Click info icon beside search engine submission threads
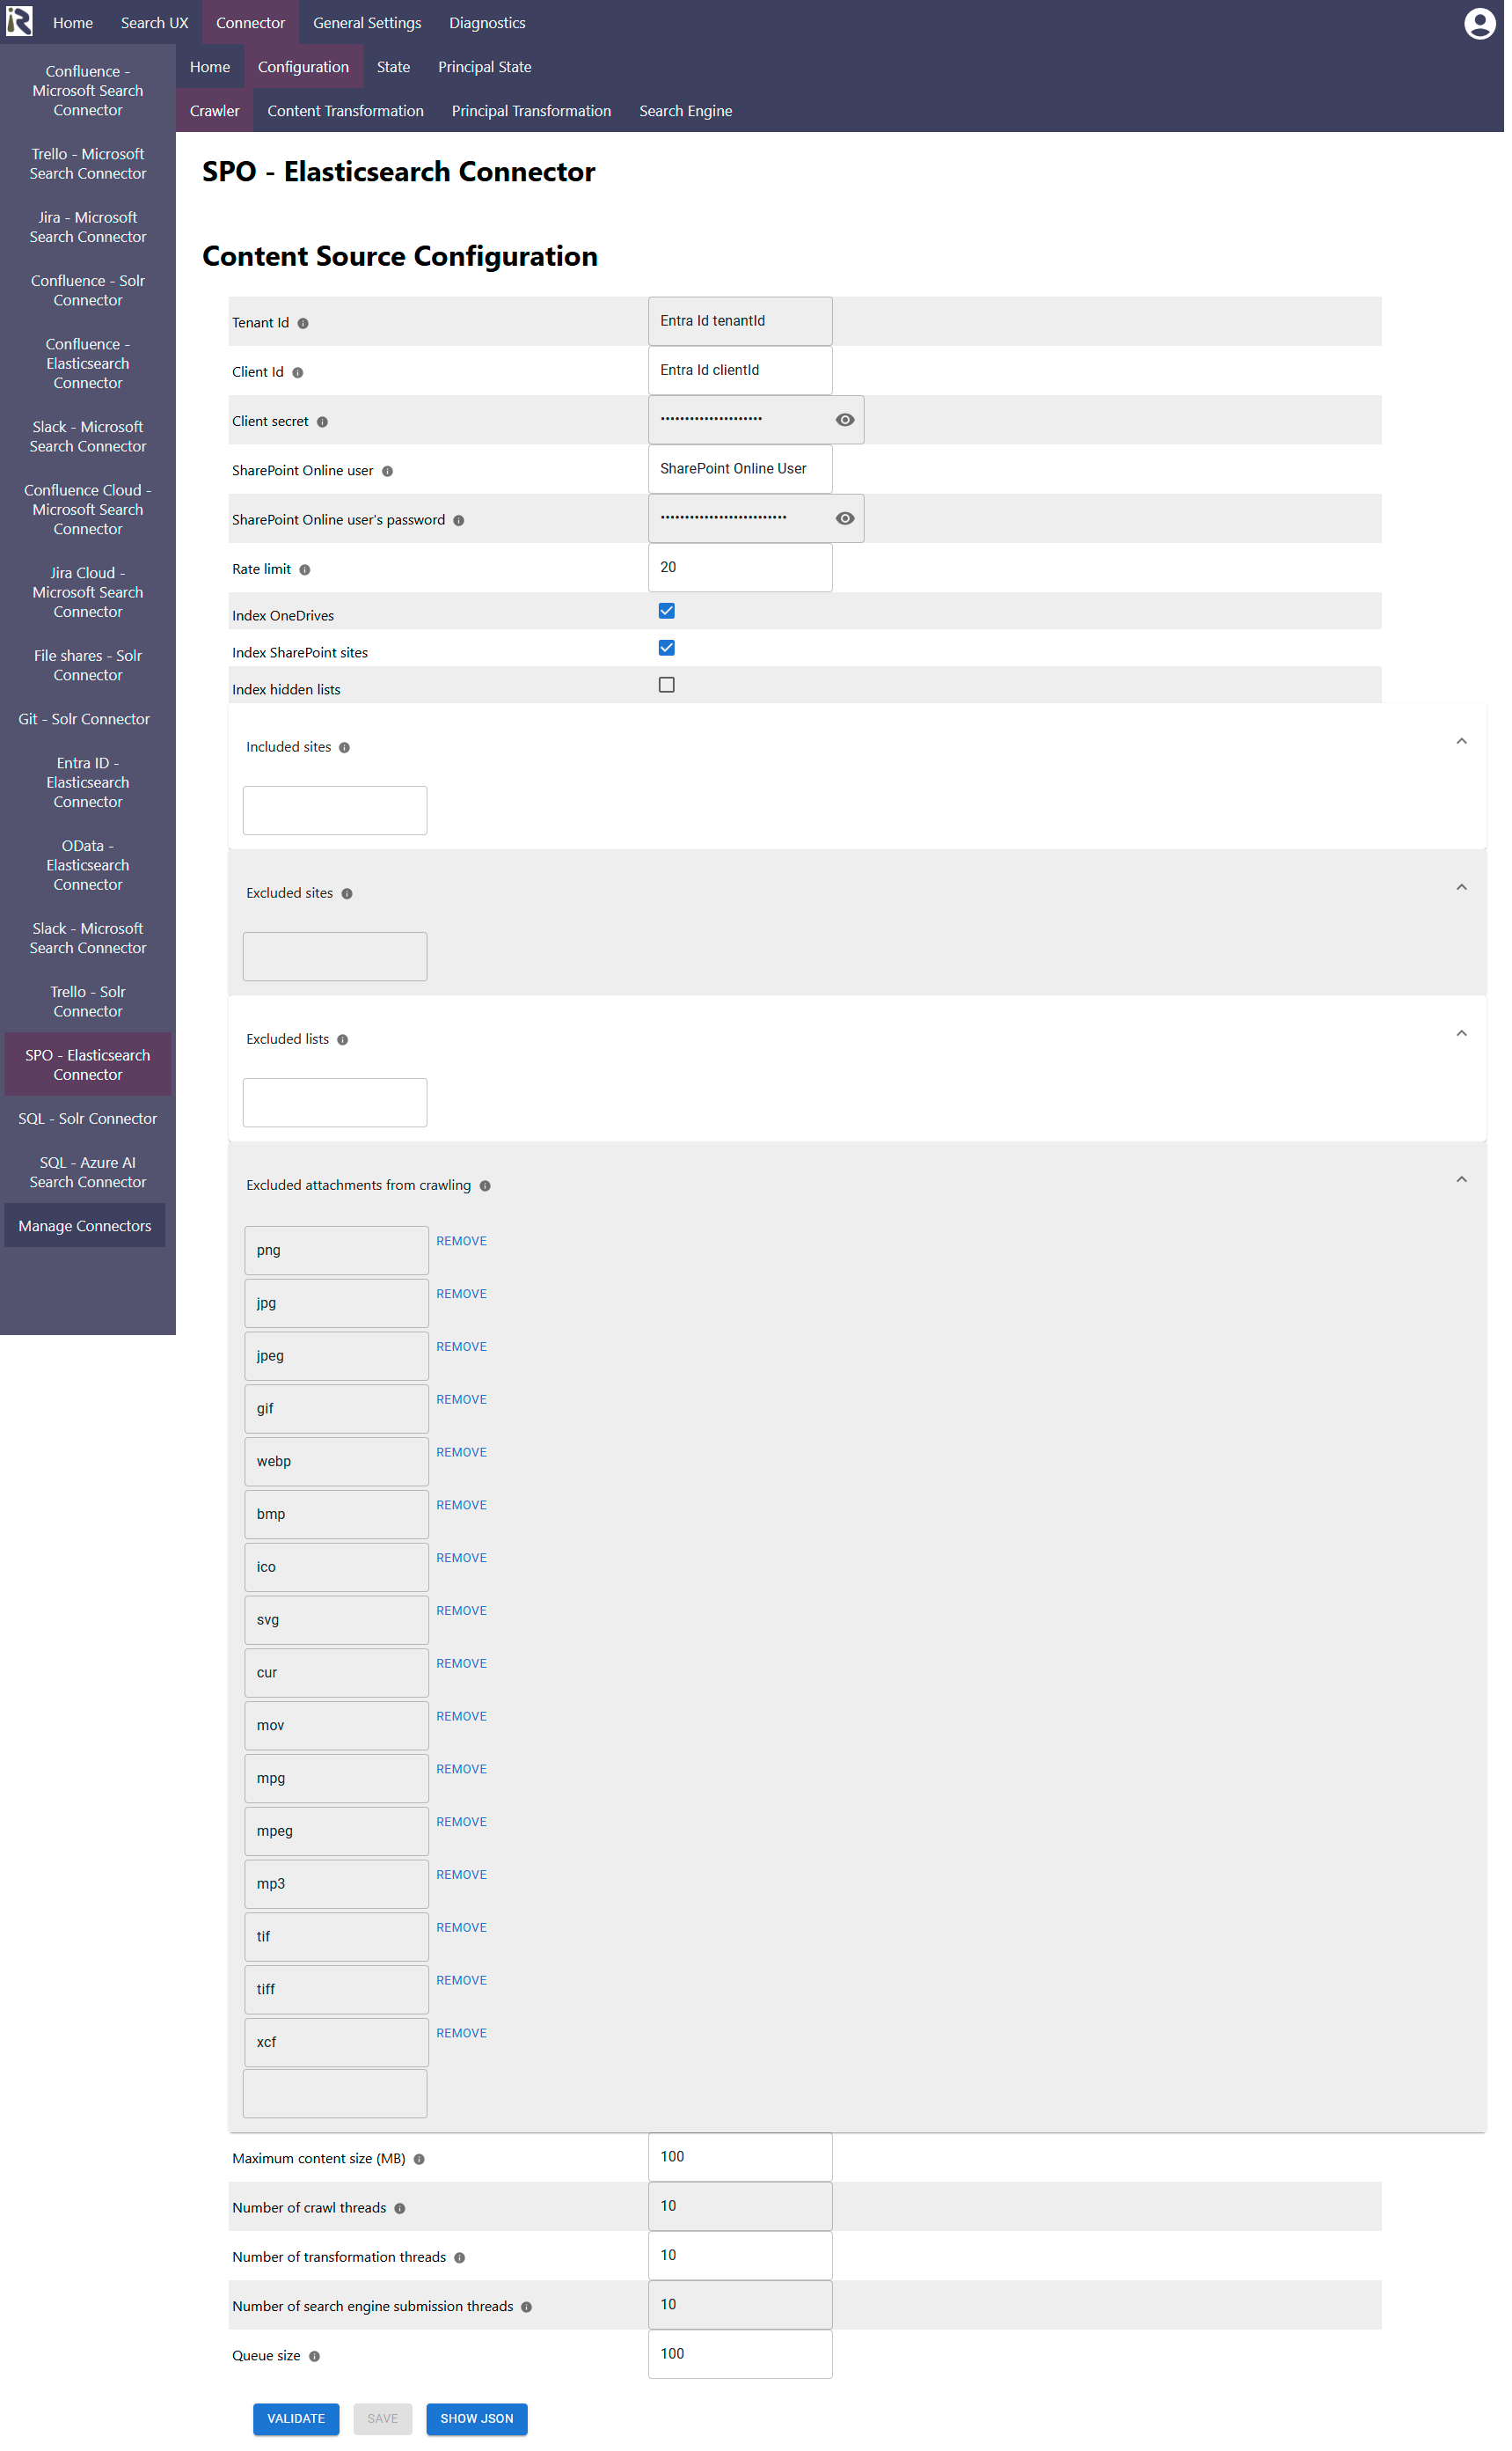This screenshot has width=1512, height=2451. click(526, 2308)
